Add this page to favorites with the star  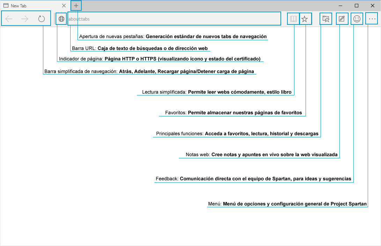click(x=305, y=19)
